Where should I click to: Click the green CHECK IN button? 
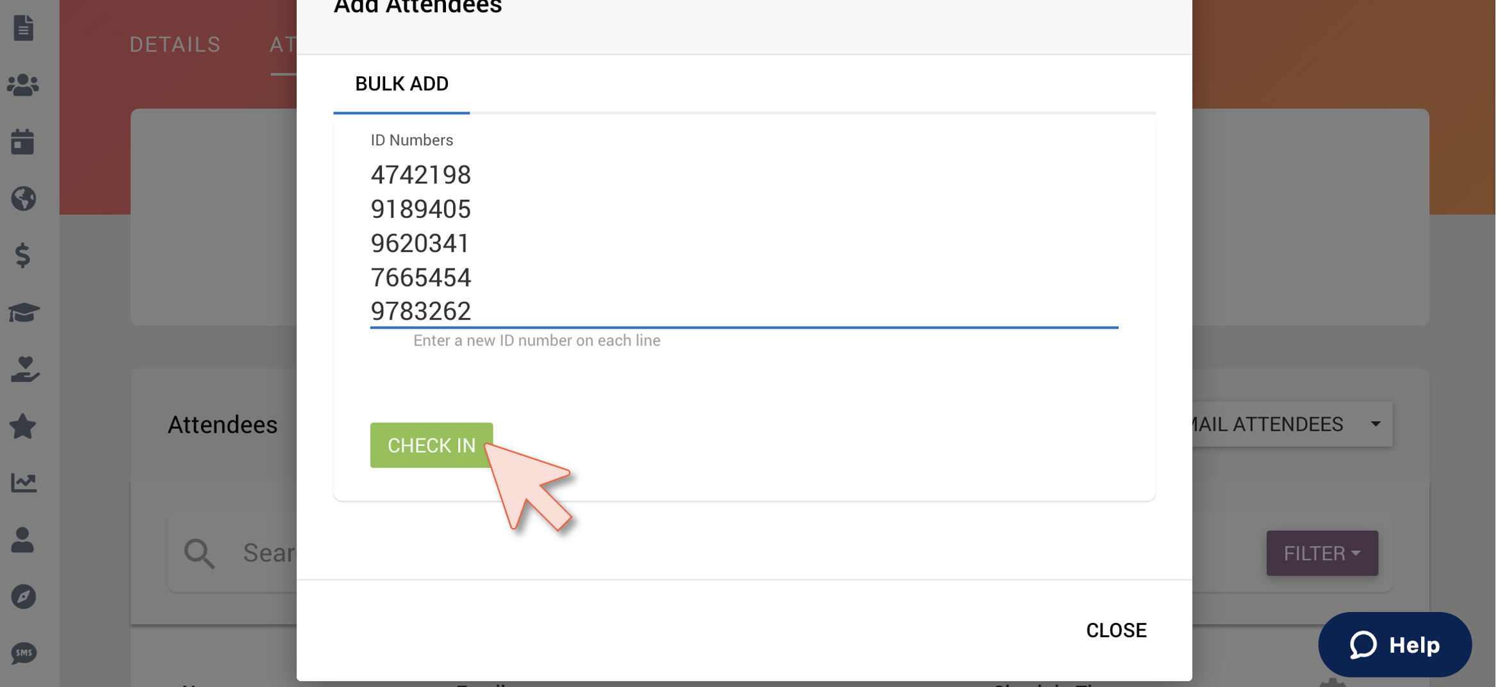[x=432, y=445]
